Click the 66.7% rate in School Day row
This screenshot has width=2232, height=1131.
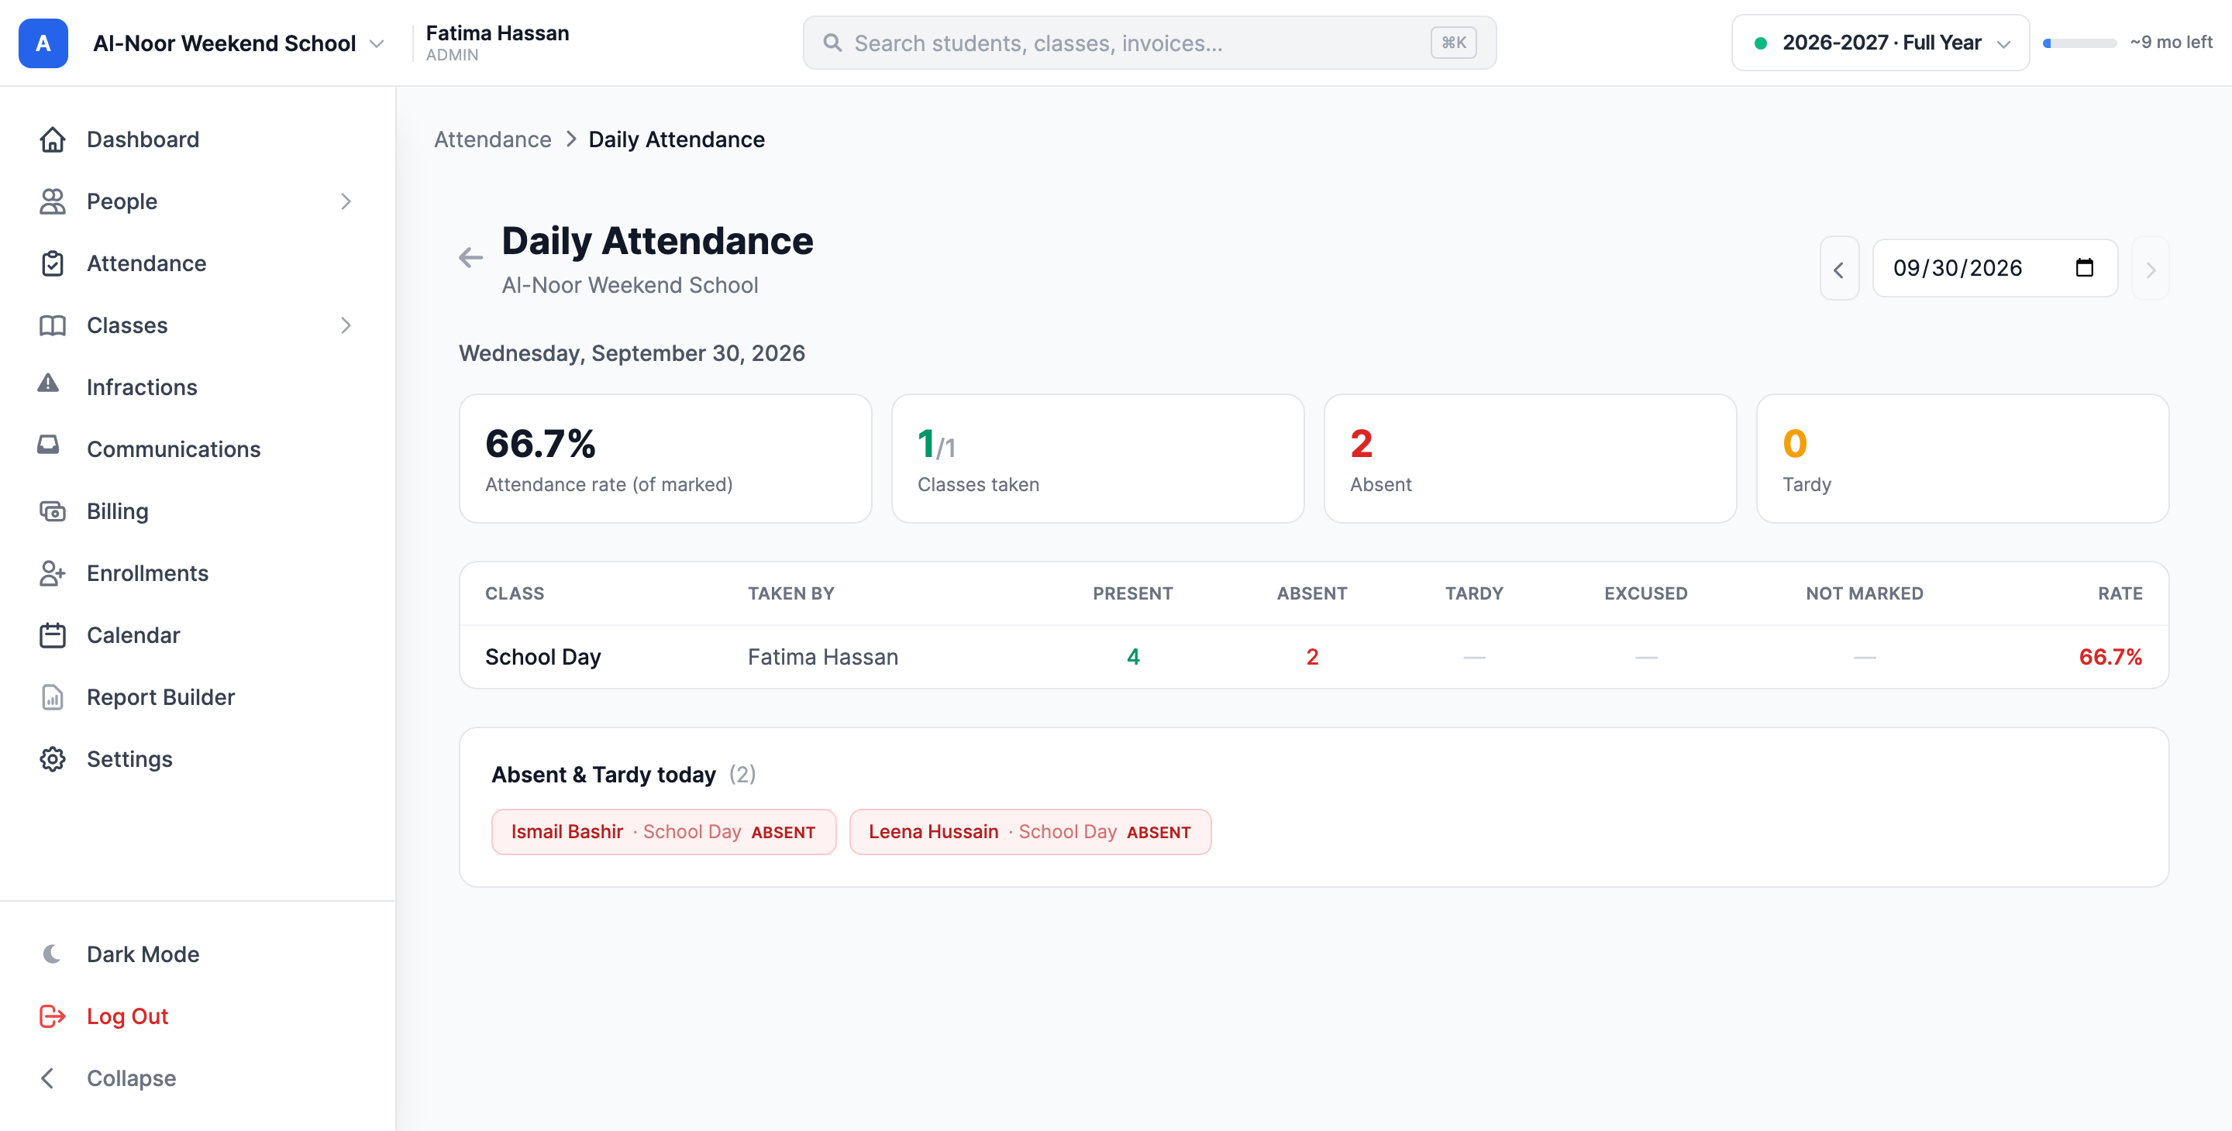pos(2110,657)
